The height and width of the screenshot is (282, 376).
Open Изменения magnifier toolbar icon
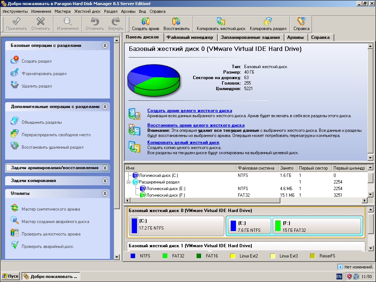(x=68, y=21)
